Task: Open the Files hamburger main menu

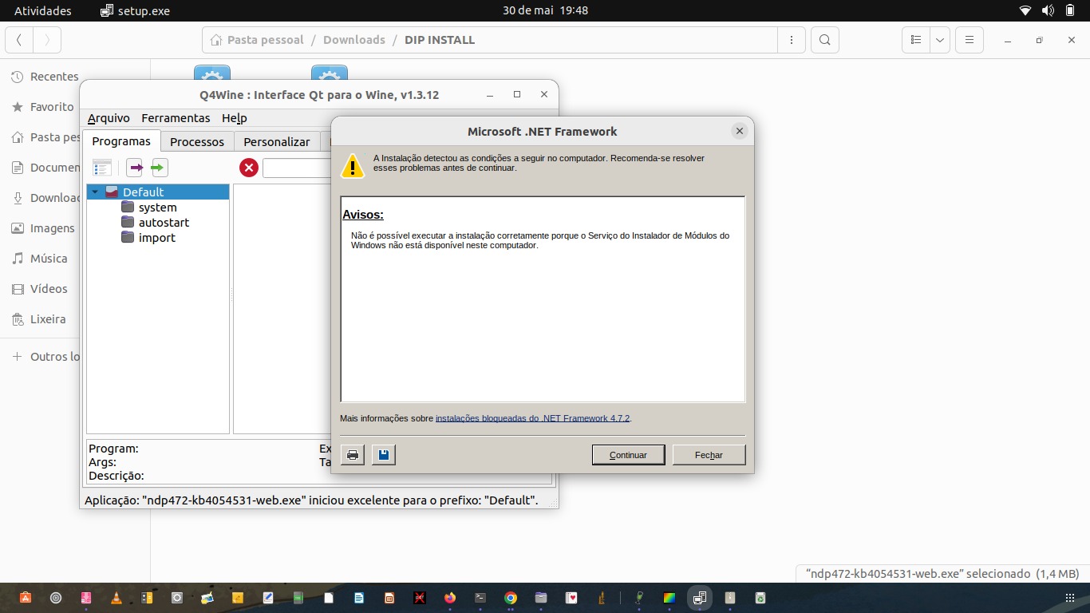Action: [969, 40]
